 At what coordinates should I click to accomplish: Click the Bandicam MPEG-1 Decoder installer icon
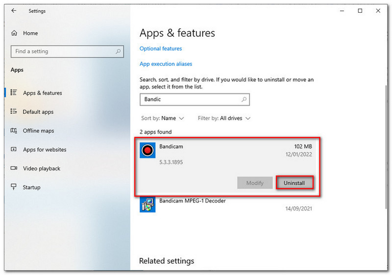[147, 205]
